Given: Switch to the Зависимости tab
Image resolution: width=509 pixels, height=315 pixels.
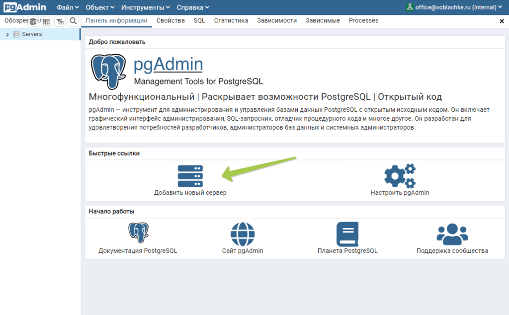Looking at the screenshot, I should [277, 20].
